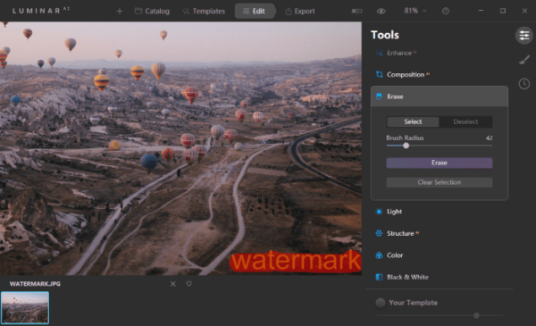Click the Black & White icon

click(379, 277)
